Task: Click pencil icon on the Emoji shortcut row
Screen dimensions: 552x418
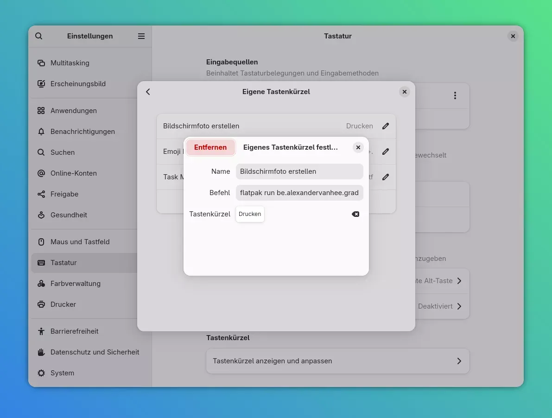Action: point(386,152)
